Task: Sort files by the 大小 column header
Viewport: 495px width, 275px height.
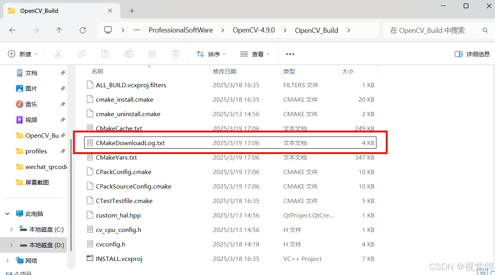Action: 347,71
